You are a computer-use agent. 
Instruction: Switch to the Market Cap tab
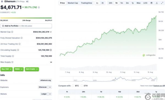(73, 3)
